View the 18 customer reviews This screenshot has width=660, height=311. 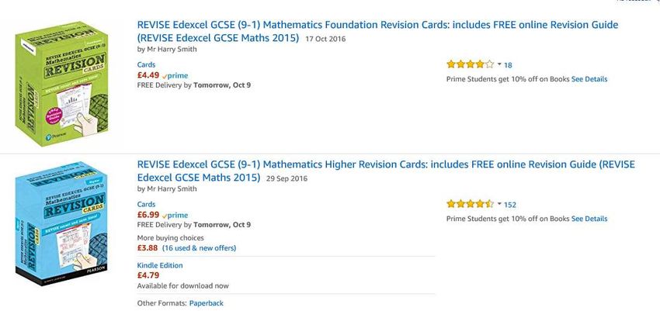click(x=508, y=65)
